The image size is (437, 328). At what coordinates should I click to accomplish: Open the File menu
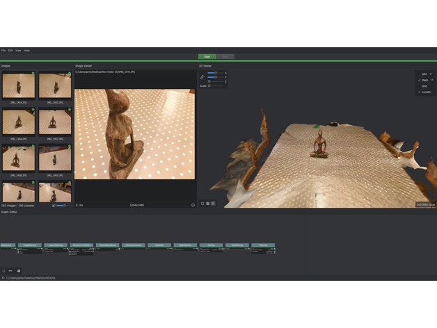[x=3, y=50]
